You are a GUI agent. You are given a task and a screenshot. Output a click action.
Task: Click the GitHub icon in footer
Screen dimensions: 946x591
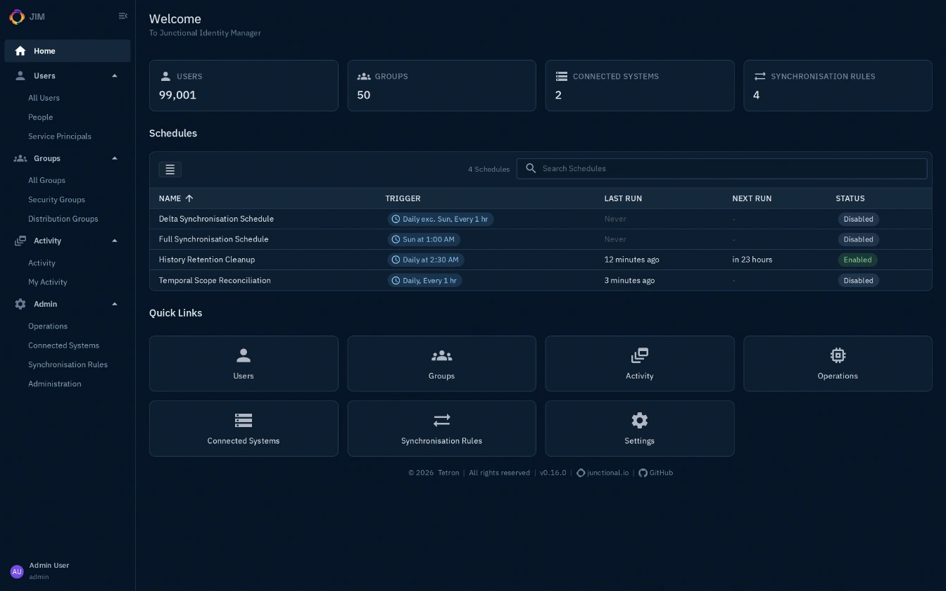coord(643,473)
